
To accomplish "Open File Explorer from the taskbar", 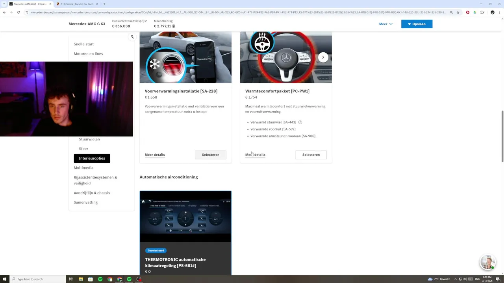I will point(81,279).
